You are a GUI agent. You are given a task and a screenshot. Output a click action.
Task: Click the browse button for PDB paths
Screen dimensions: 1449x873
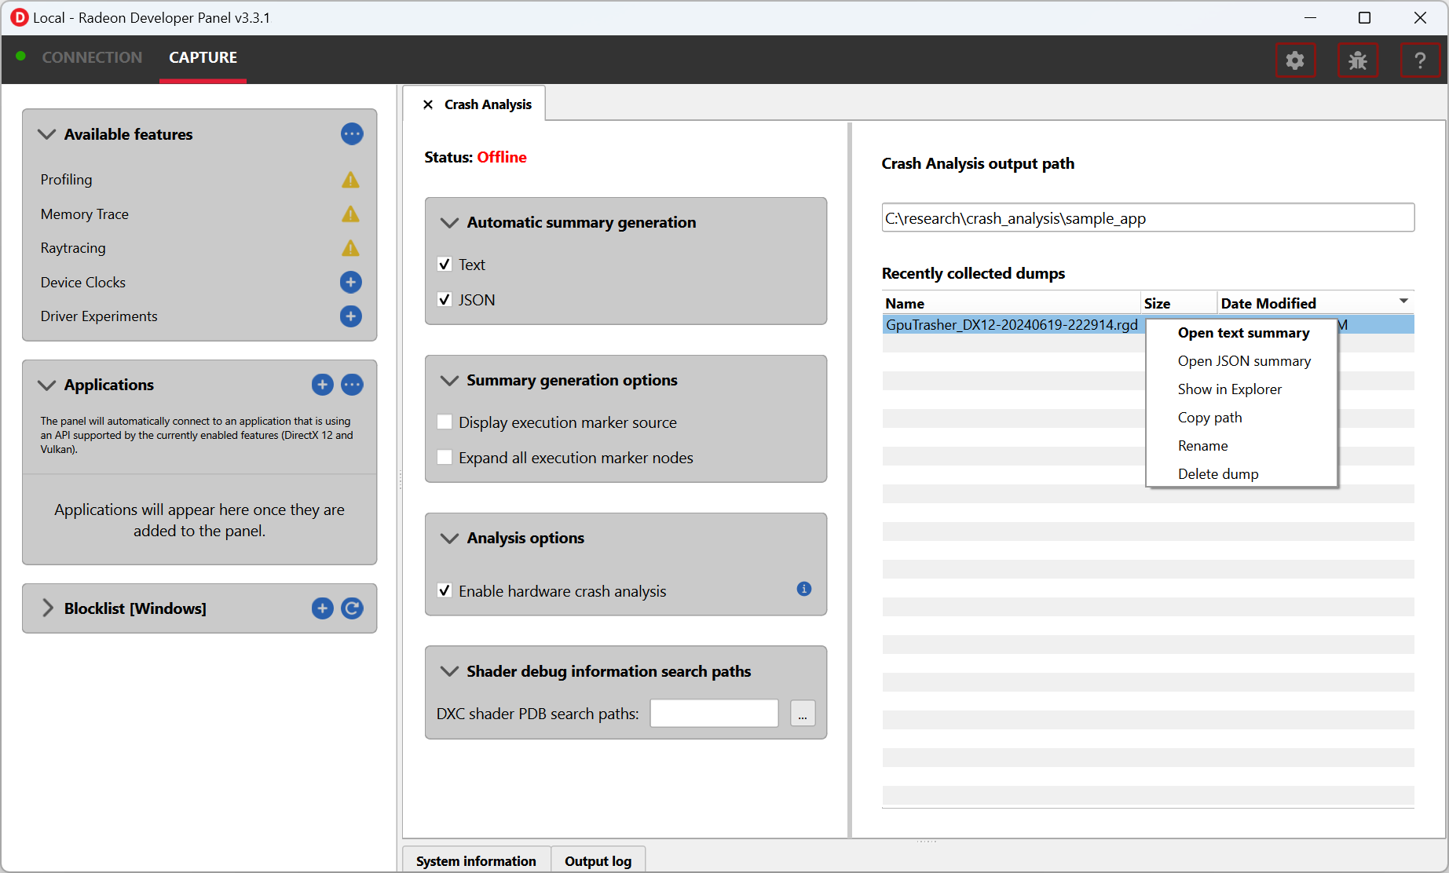[802, 714]
